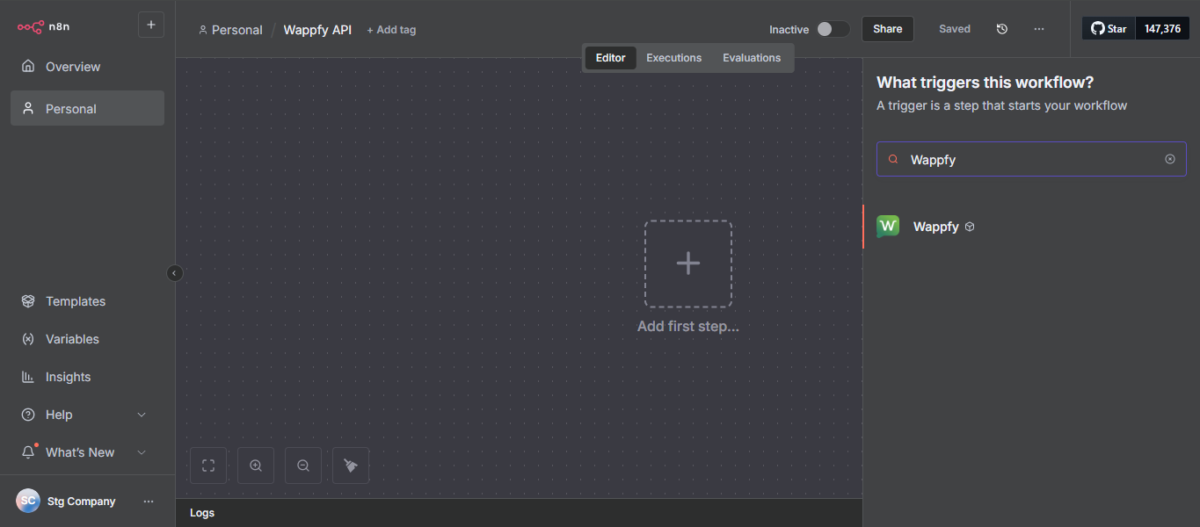Viewport: 1200px width, 527px height.
Task: Switch to the Editor tab
Action: point(610,58)
